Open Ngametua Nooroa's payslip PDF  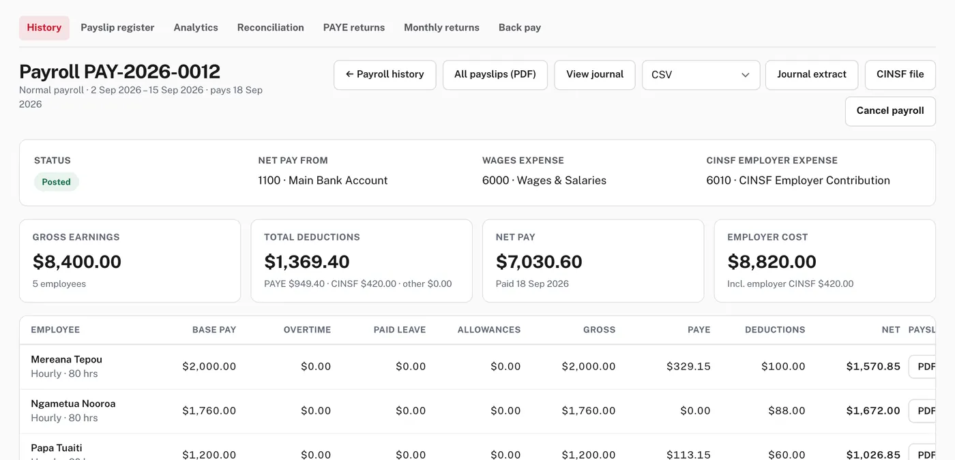click(923, 411)
